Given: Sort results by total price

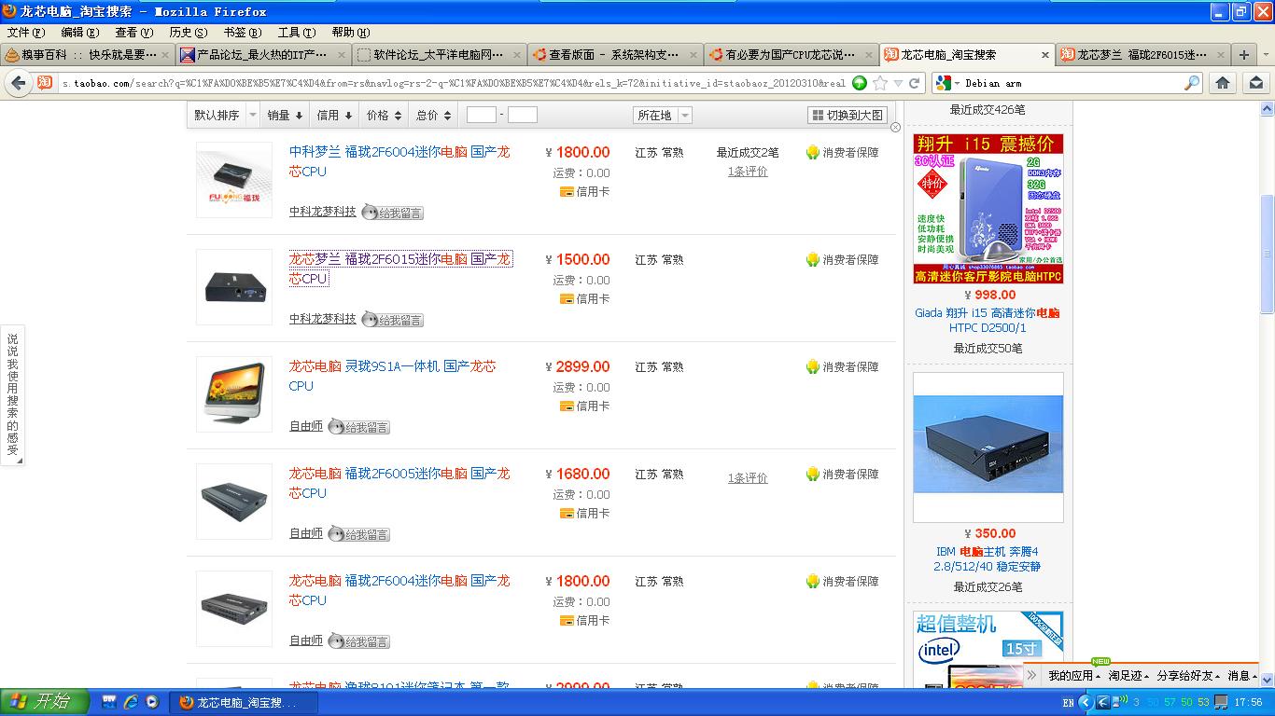Looking at the screenshot, I should (434, 116).
